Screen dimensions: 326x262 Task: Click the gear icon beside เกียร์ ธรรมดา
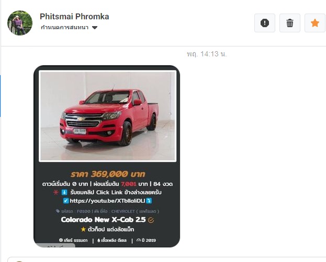point(61,240)
